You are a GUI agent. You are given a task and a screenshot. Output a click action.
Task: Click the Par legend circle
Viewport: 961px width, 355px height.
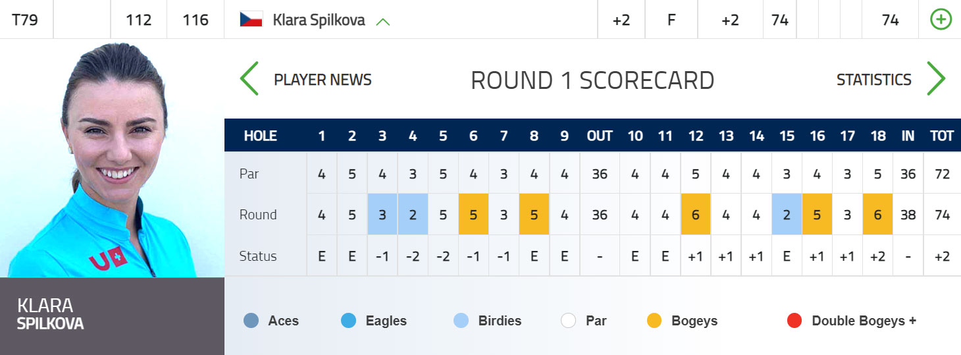[569, 321]
